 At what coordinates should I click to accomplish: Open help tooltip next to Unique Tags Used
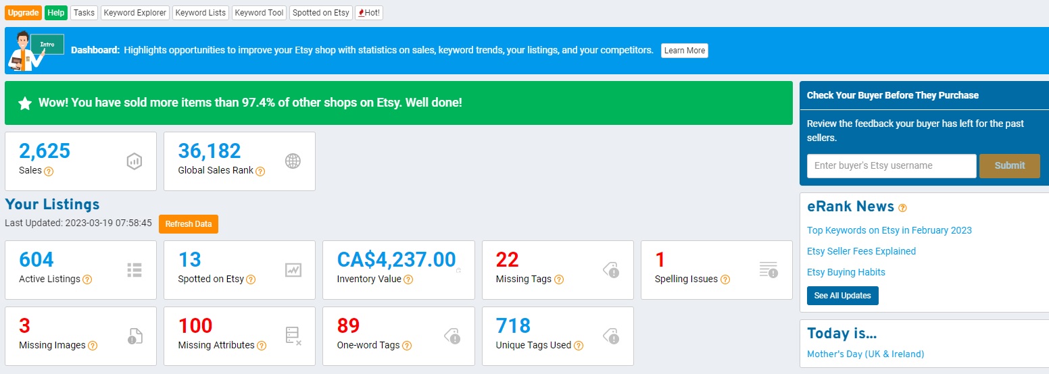click(579, 346)
